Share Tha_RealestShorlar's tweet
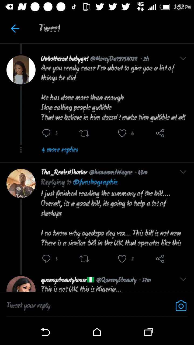194x345 pixels. coord(160,259)
